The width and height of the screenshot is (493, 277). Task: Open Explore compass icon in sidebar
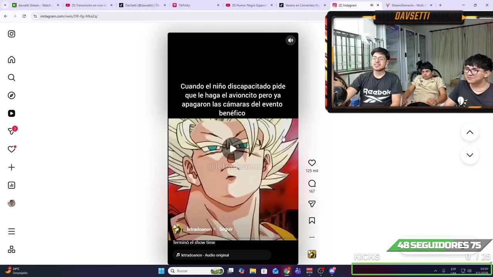point(12,95)
